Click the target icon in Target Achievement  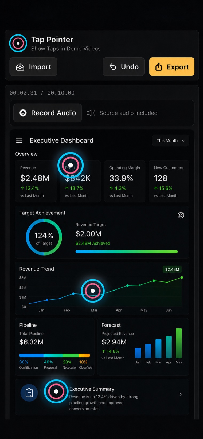pos(181,215)
